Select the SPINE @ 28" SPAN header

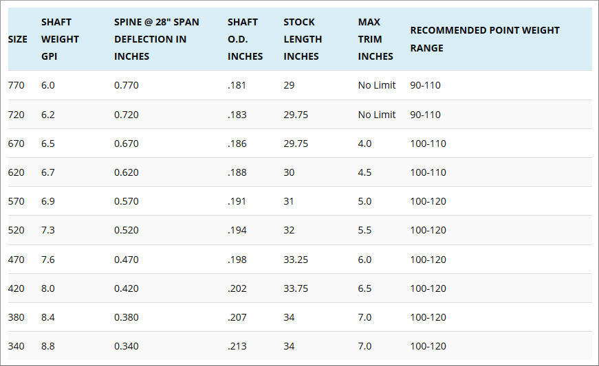pyautogui.click(x=157, y=39)
